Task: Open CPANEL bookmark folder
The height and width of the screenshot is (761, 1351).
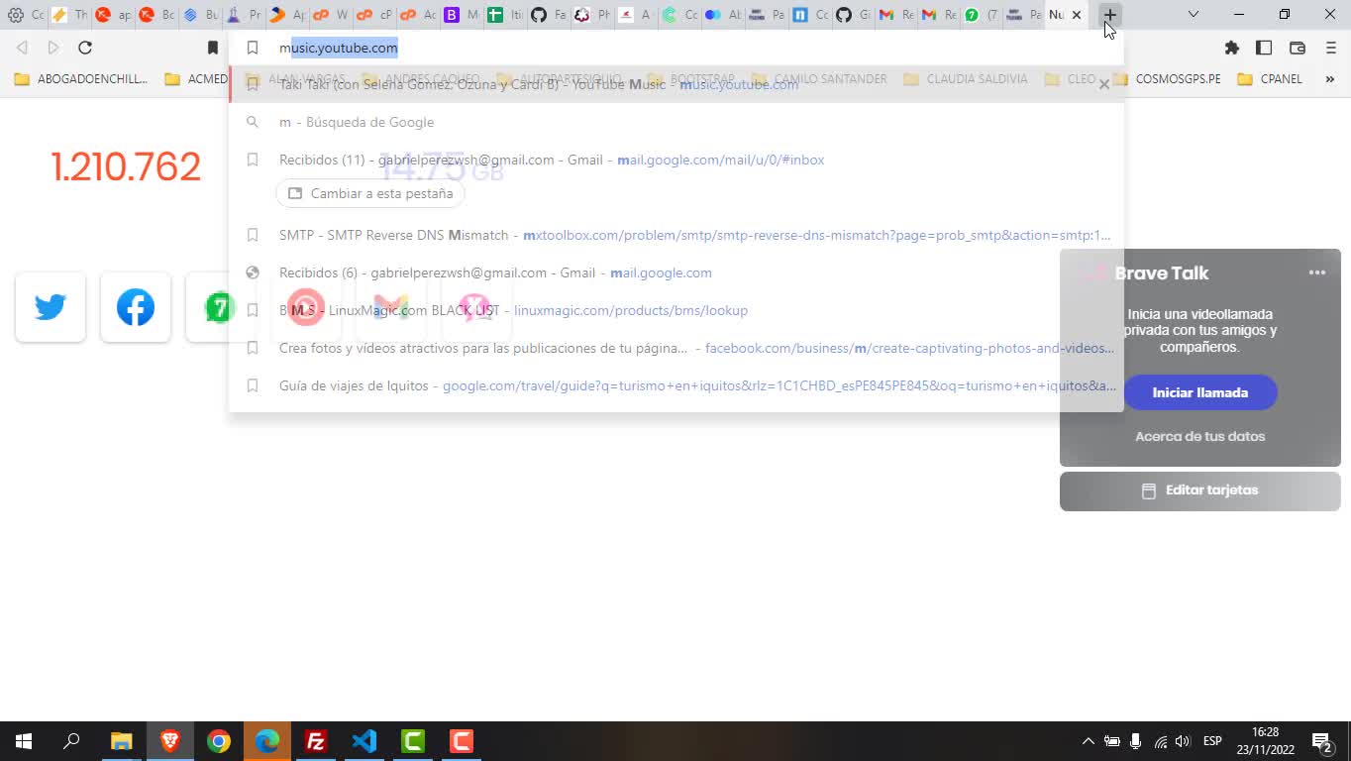Action: [x=1271, y=78]
